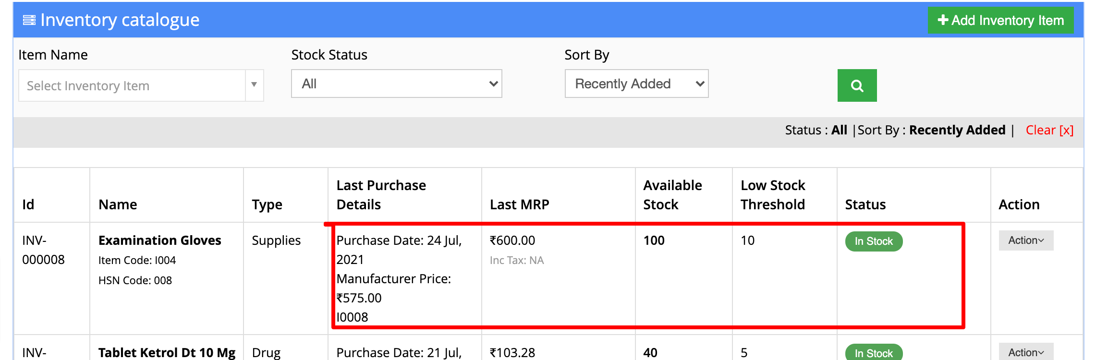Viewport: 1096px width, 360px height.
Task: Click the Clear [x] filter link
Action: (x=1049, y=130)
